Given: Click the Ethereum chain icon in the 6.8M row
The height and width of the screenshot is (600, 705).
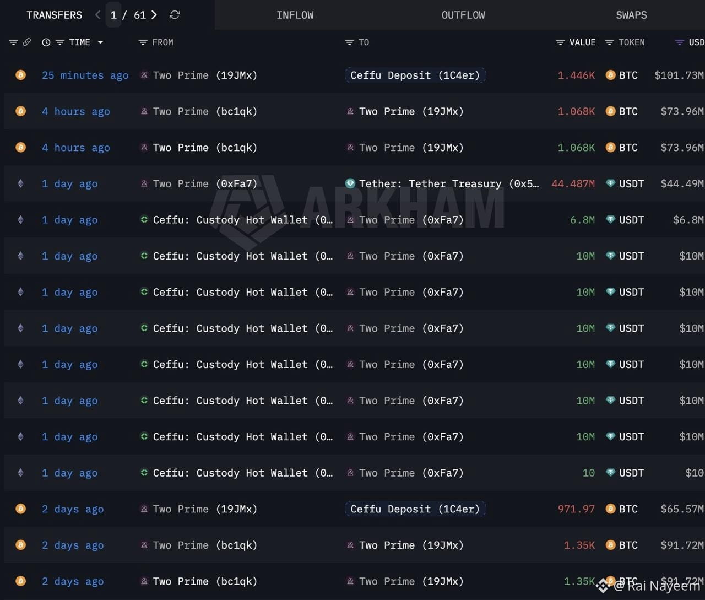Looking at the screenshot, I should pos(20,220).
